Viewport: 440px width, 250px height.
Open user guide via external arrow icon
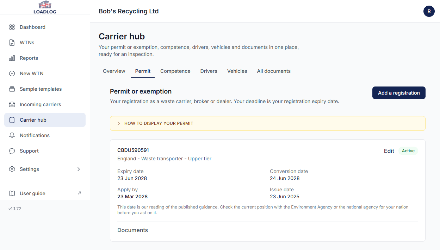coord(79,193)
